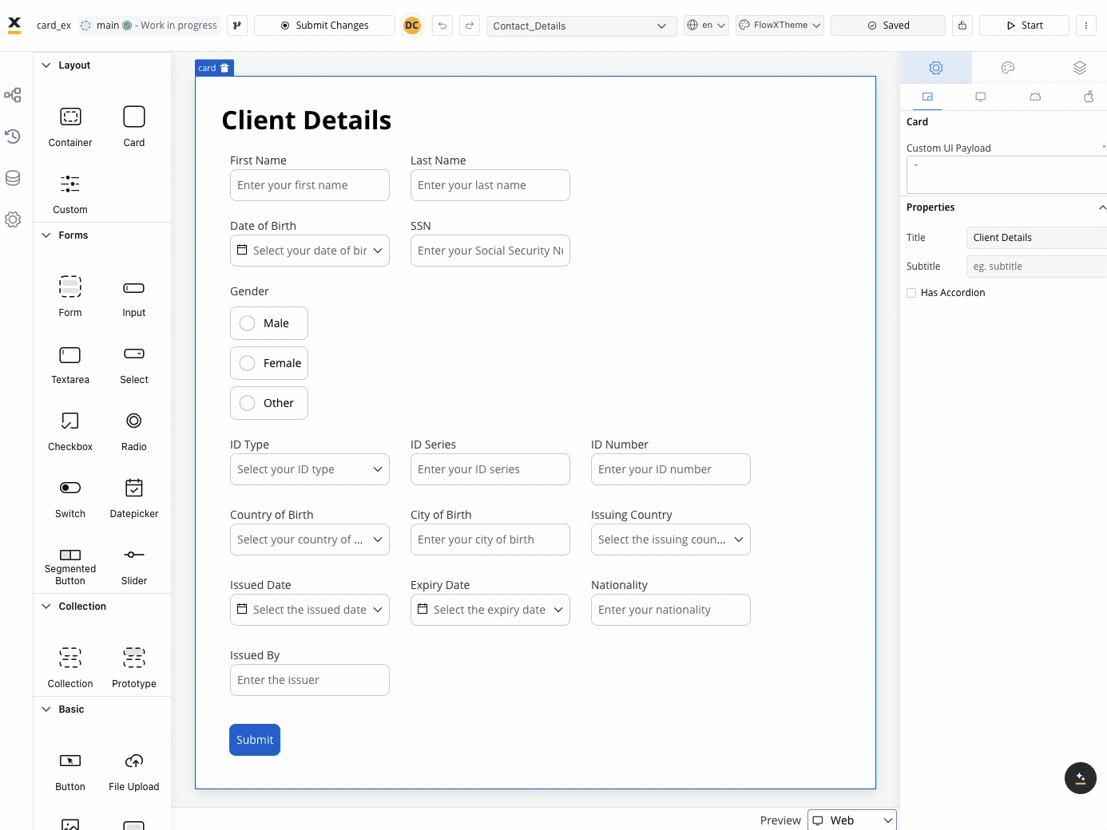Choose the Male radio option
The width and height of the screenshot is (1107, 830).
269,323
